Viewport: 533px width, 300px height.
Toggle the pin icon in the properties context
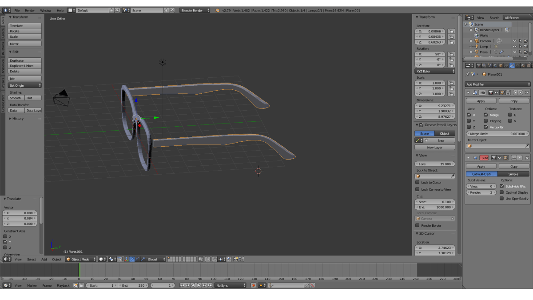click(467, 74)
